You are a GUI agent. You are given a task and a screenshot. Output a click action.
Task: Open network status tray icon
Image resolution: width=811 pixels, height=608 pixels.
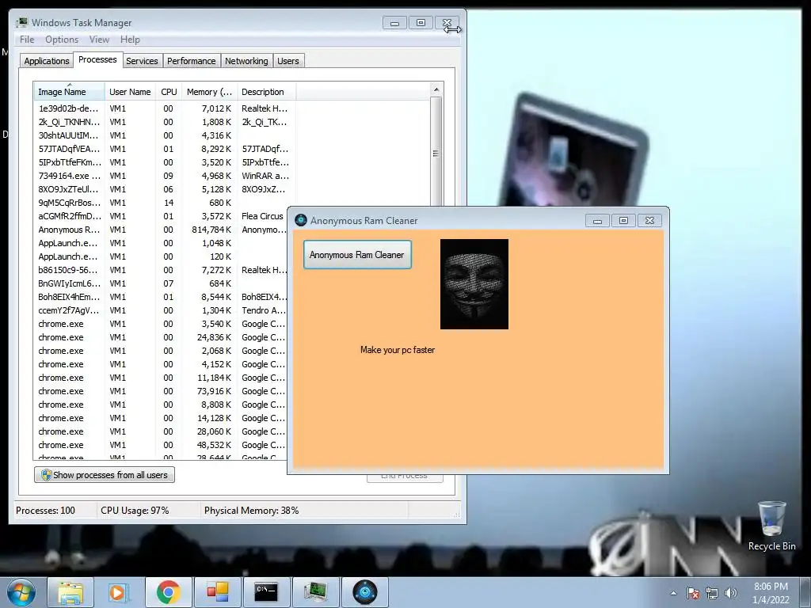tap(712, 593)
